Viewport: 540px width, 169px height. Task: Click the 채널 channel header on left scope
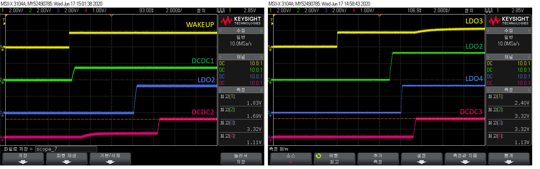click(x=241, y=56)
